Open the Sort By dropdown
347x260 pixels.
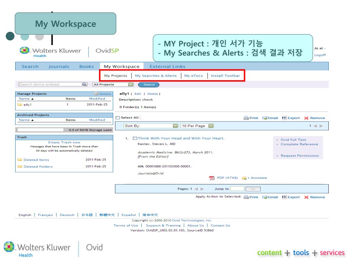point(151,126)
